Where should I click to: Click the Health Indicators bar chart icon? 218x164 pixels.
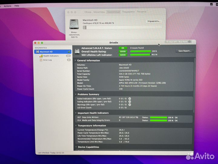pos(41,56)
